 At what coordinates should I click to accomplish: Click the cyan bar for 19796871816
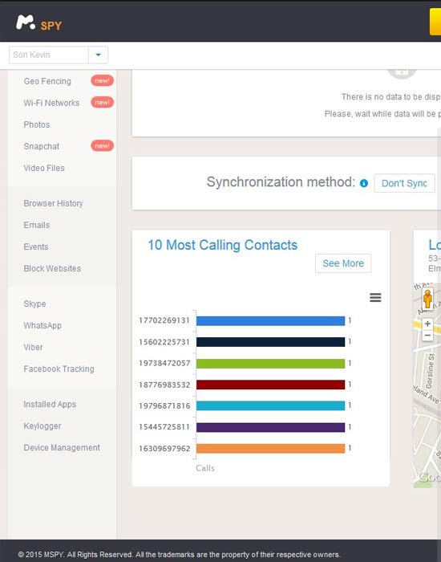pos(270,405)
